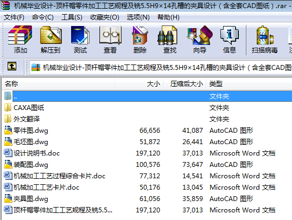Open the 查看 (View) tool
Viewport: 292px width, 220px height.
click(x=110, y=35)
